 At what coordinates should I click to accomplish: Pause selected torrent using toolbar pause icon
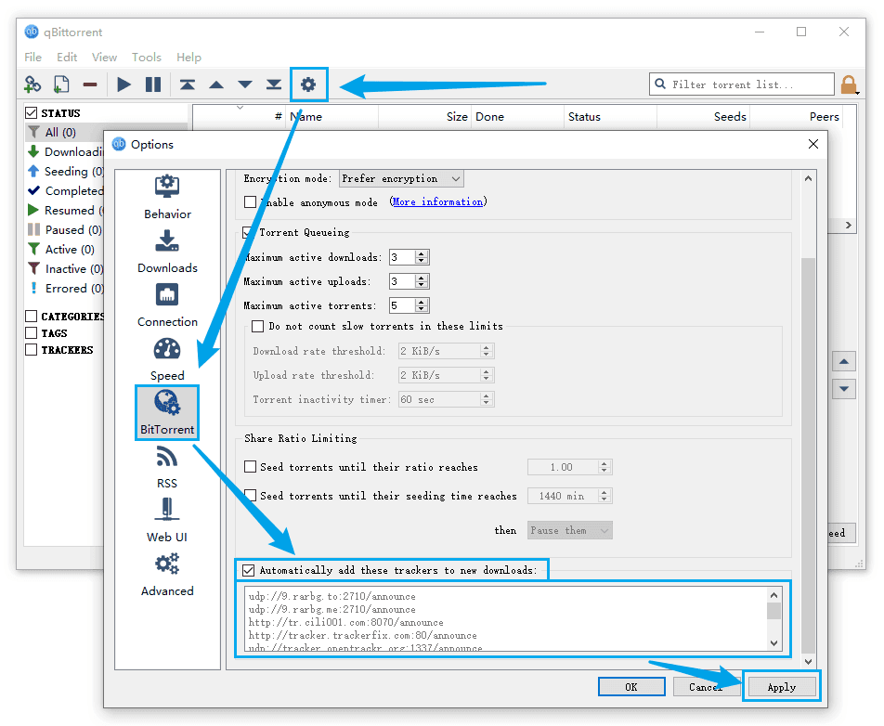click(154, 84)
